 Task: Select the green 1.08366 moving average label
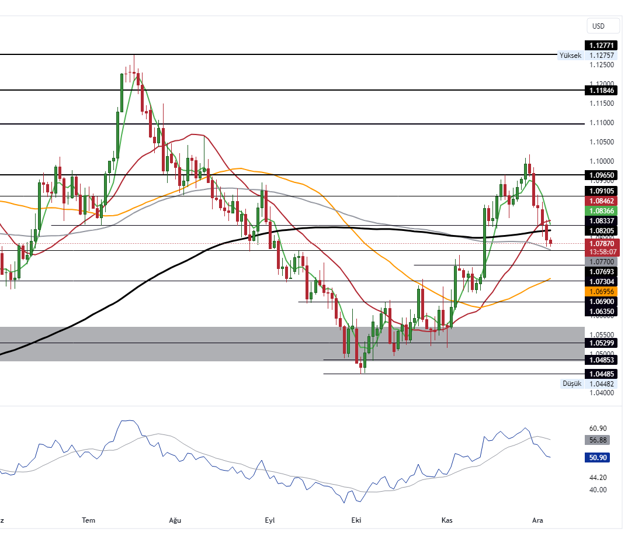pyautogui.click(x=602, y=210)
